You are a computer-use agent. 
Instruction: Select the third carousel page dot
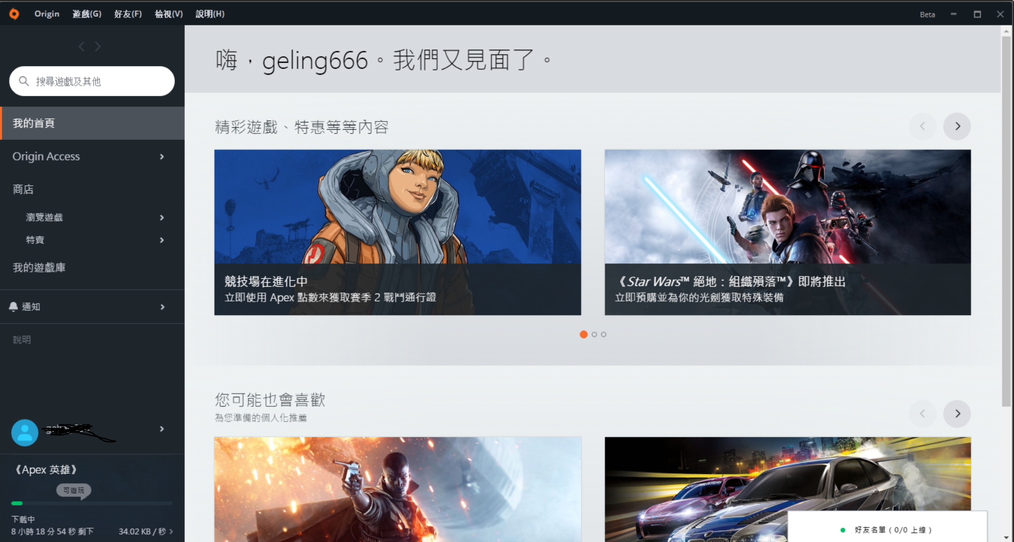pos(604,334)
